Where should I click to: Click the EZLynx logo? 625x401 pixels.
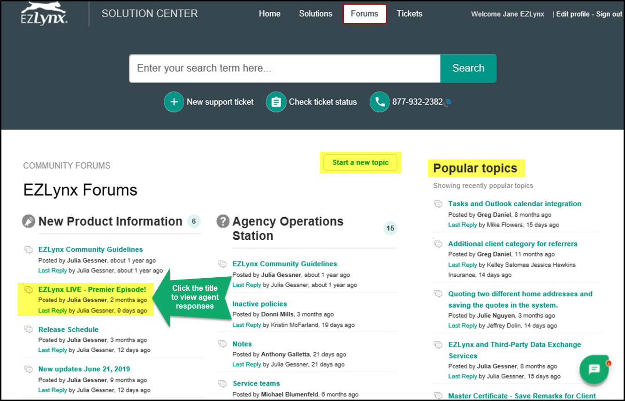click(x=45, y=13)
